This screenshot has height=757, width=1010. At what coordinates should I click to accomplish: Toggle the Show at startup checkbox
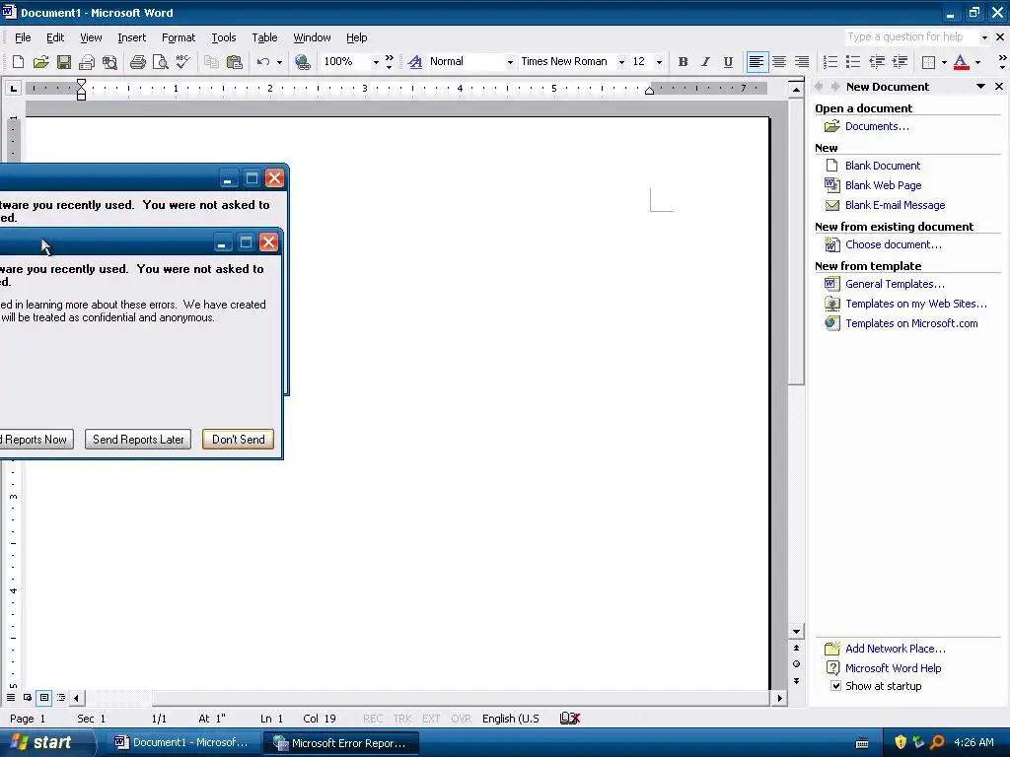tap(835, 686)
